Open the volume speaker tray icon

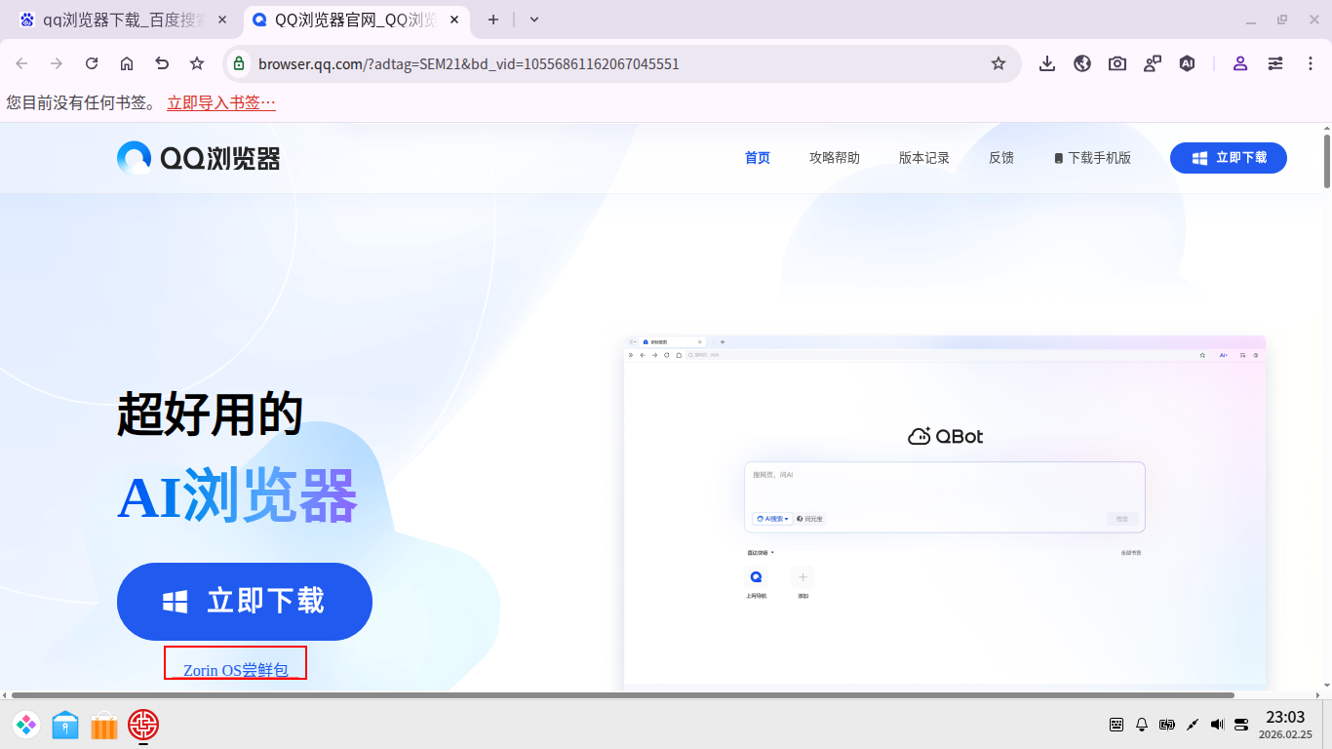coord(1217,725)
